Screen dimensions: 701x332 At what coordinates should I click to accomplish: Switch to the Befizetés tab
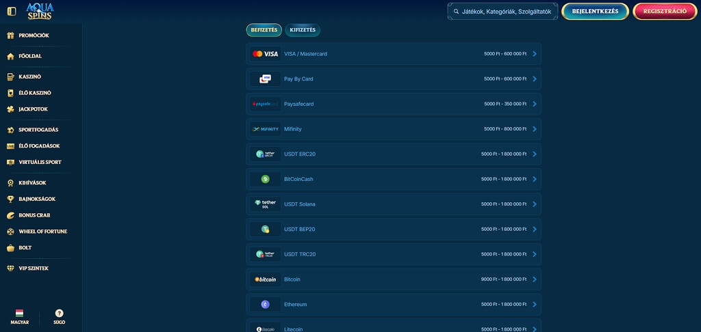[264, 30]
